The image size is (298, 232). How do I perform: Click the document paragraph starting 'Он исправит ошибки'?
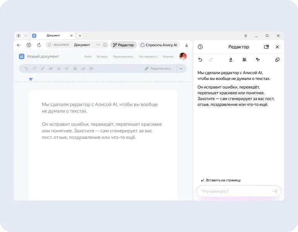tap(102, 131)
